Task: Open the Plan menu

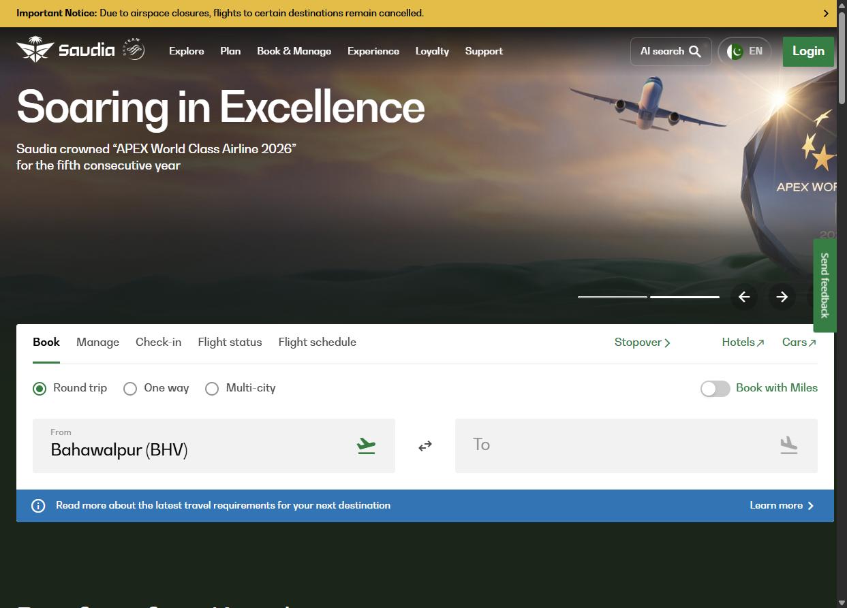Action: tap(230, 51)
